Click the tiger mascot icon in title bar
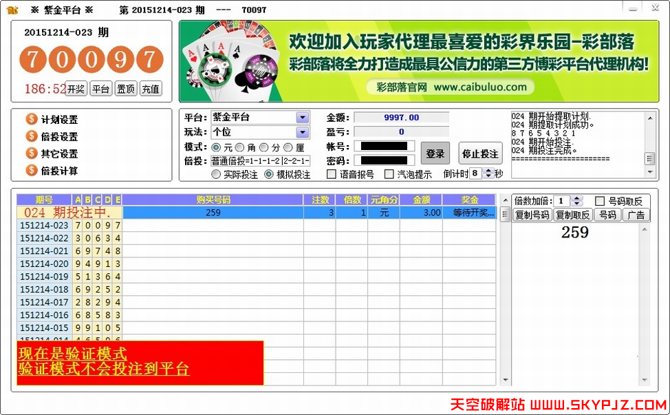The height and width of the screenshot is (415, 670). tap(11, 9)
